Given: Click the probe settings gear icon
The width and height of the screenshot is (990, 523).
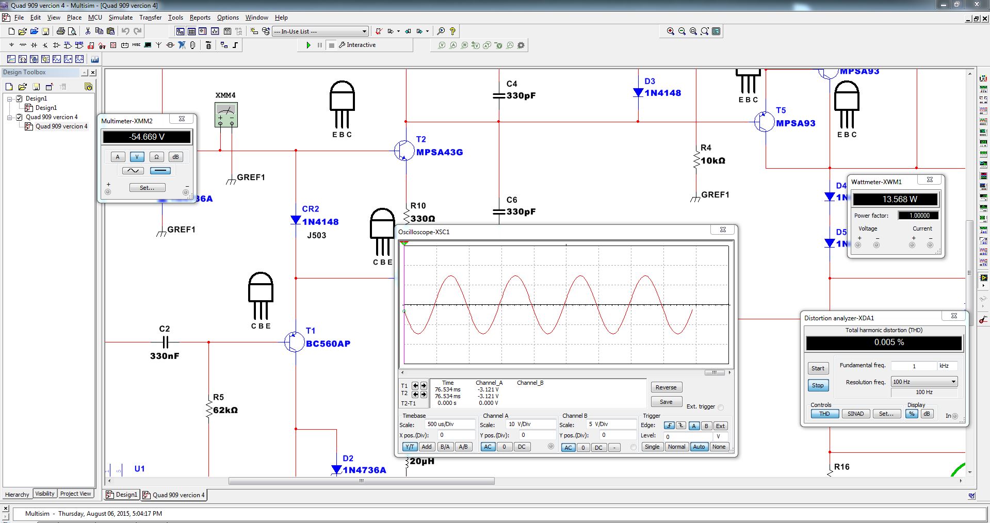Looking at the screenshot, I should [521, 45].
